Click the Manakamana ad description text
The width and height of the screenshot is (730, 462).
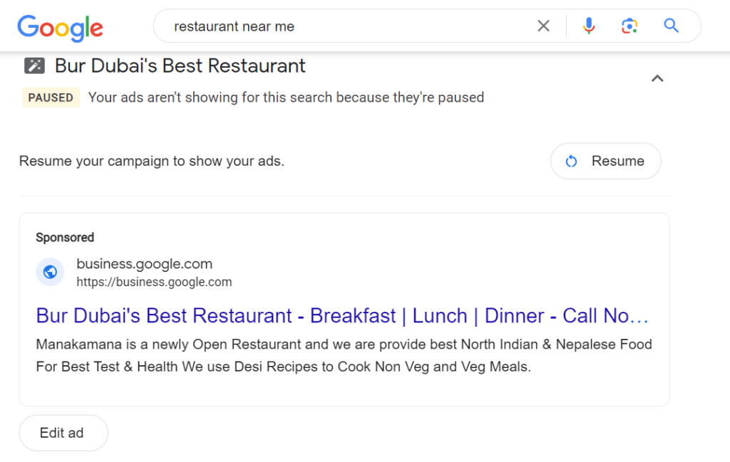(x=342, y=356)
